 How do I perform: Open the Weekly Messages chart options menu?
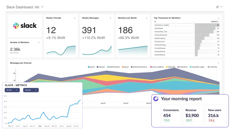tap(111, 18)
